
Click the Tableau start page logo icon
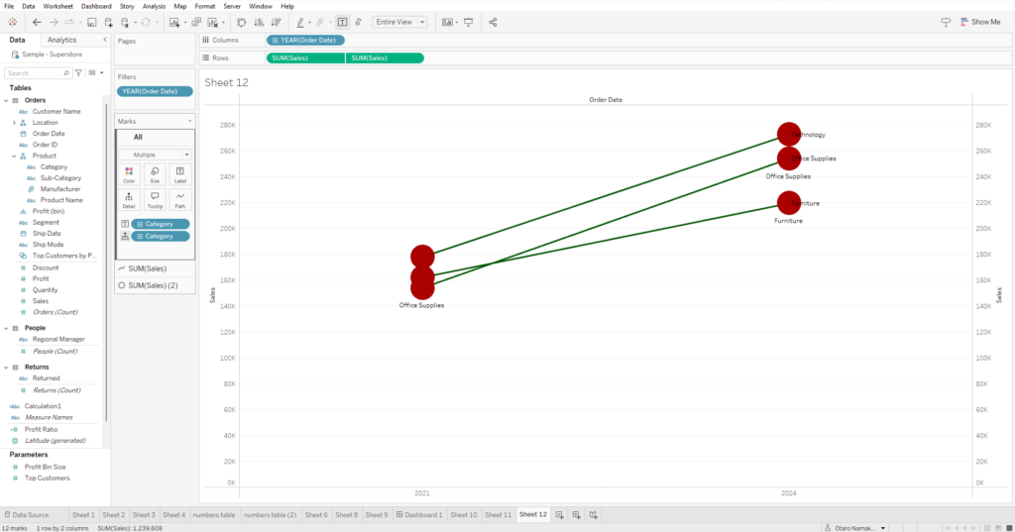coord(12,22)
